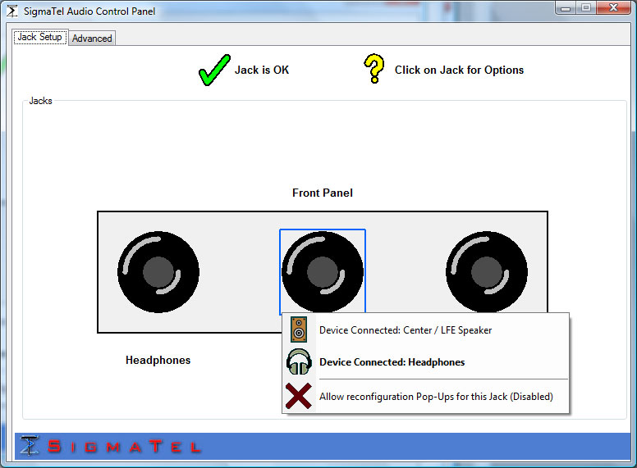Switch to the Advanced tab
The width and height of the screenshot is (637, 468).
92,39
